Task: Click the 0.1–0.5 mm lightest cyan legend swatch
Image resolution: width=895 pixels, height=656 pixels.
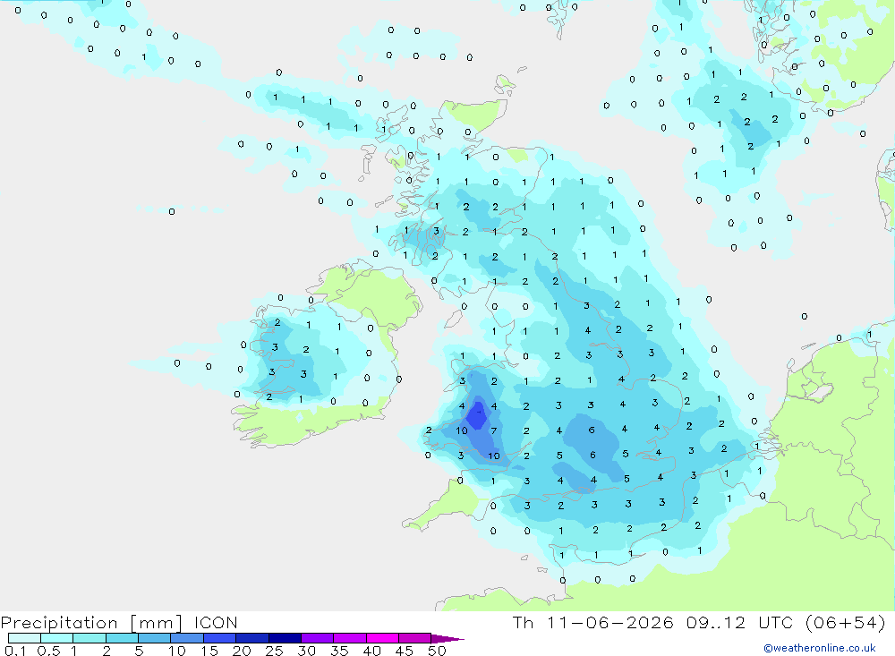Action: tap(24, 638)
